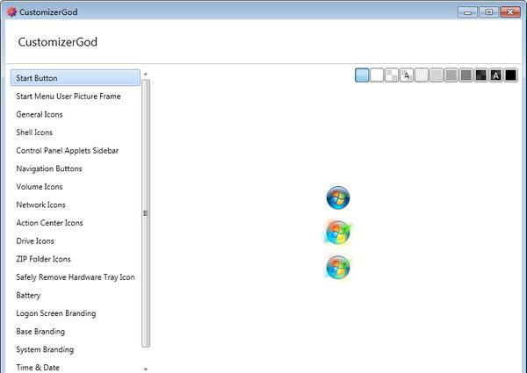Click the category list scroll-up arrow
The image size is (527, 373).
pyautogui.click(x=146, y=75)
